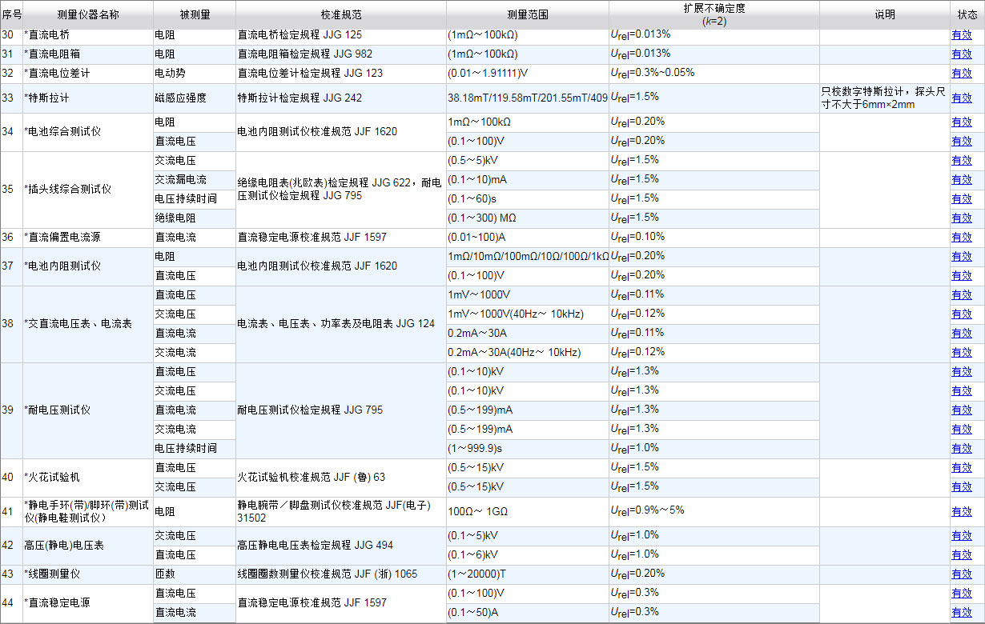Click the (0.1～60)s range cell
Screen dimensions: 985x624
[527, 199]
